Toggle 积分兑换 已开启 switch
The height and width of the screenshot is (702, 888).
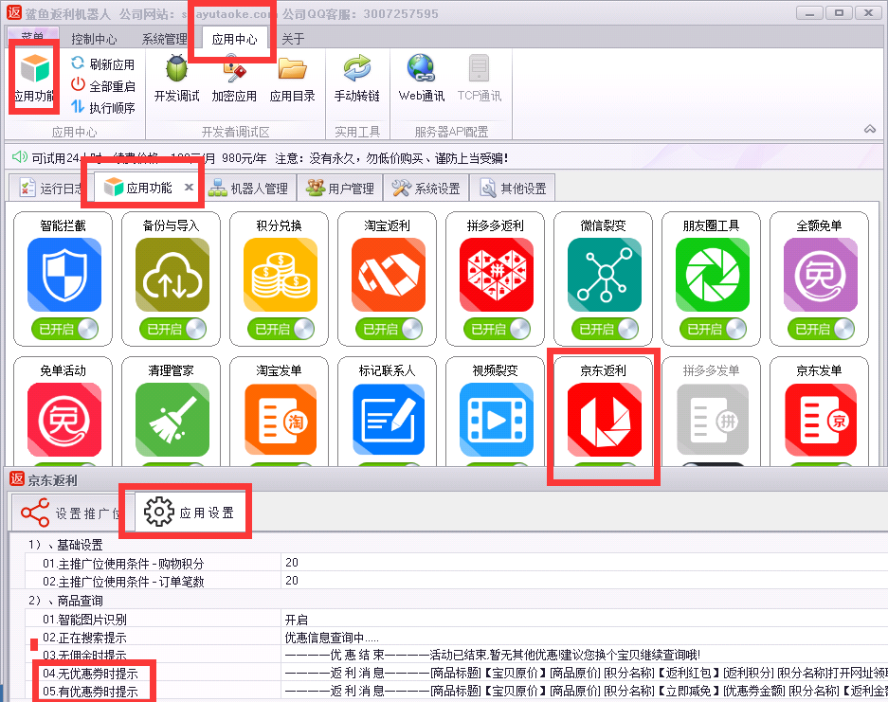pyautogui.click(x=281, y=329)
